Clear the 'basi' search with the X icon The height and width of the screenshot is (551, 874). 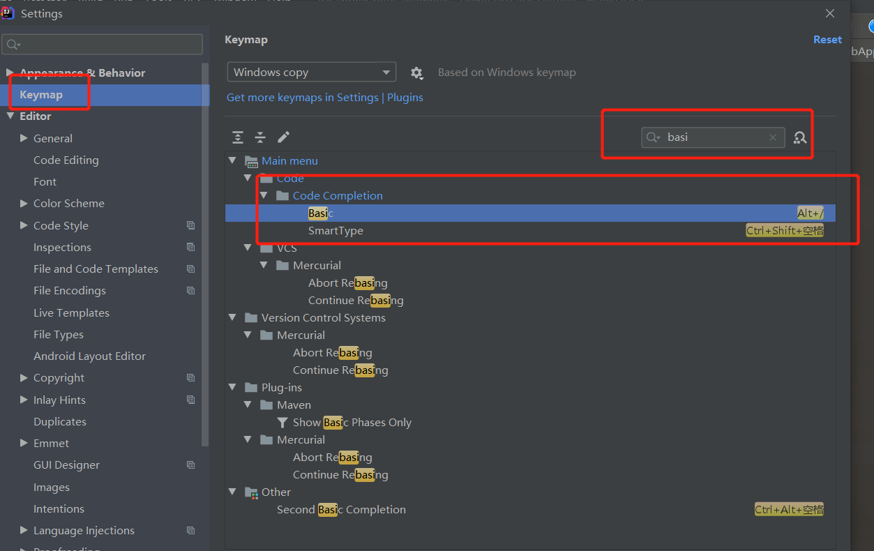point(773,137)
